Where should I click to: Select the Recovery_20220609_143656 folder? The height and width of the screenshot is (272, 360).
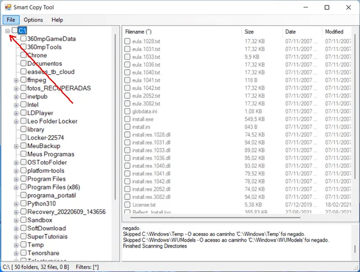point(66,212)
